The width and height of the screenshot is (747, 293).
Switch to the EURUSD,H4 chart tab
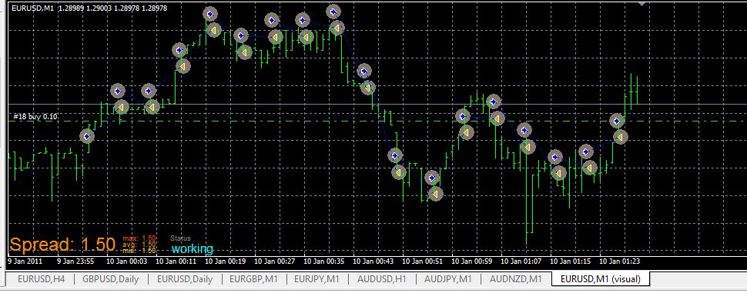(x=41, y=279)
